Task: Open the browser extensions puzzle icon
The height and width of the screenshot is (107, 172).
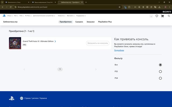Action: coord(129,7)
